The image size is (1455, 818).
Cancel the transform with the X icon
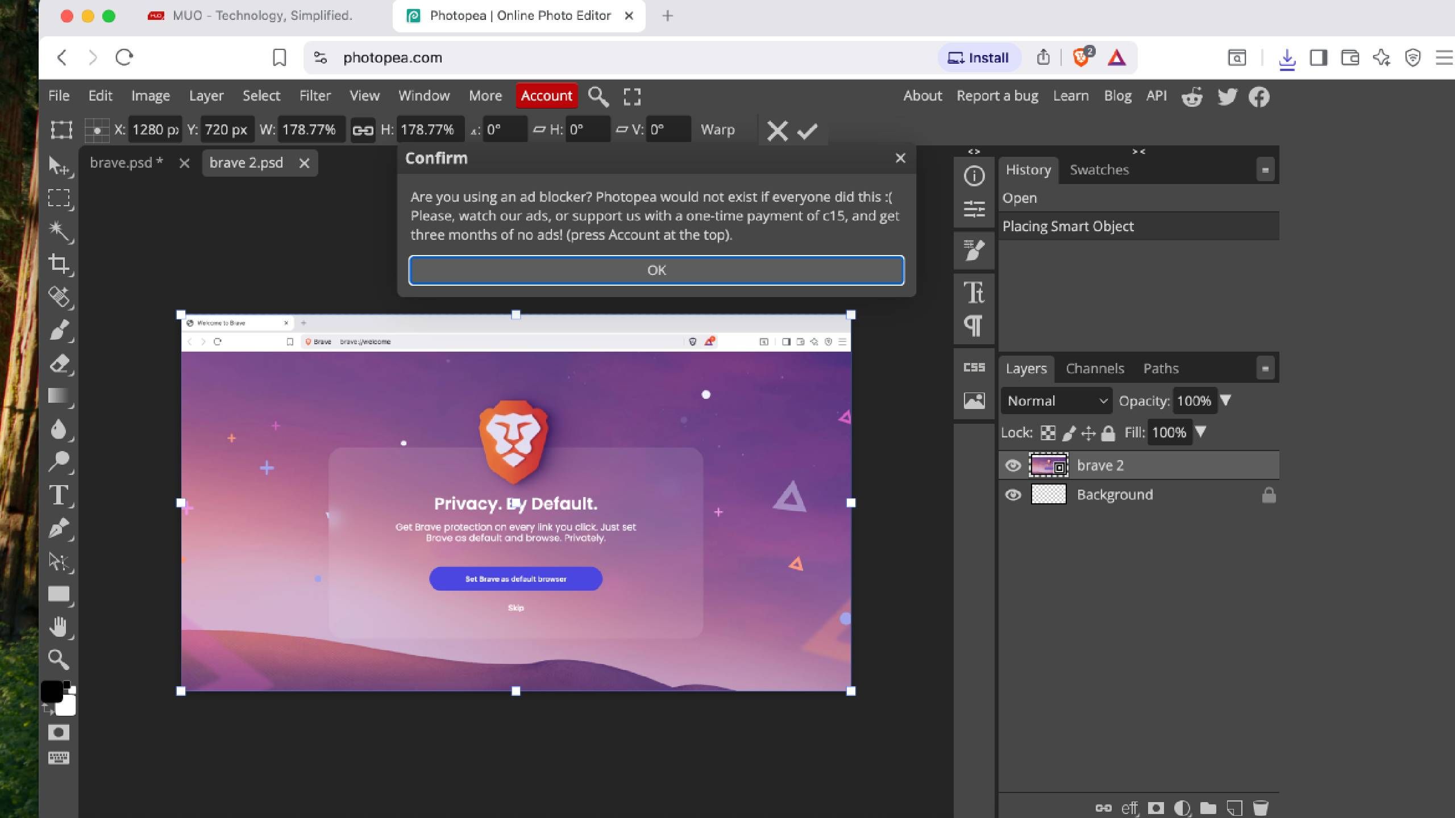click(x=777, y=131)
